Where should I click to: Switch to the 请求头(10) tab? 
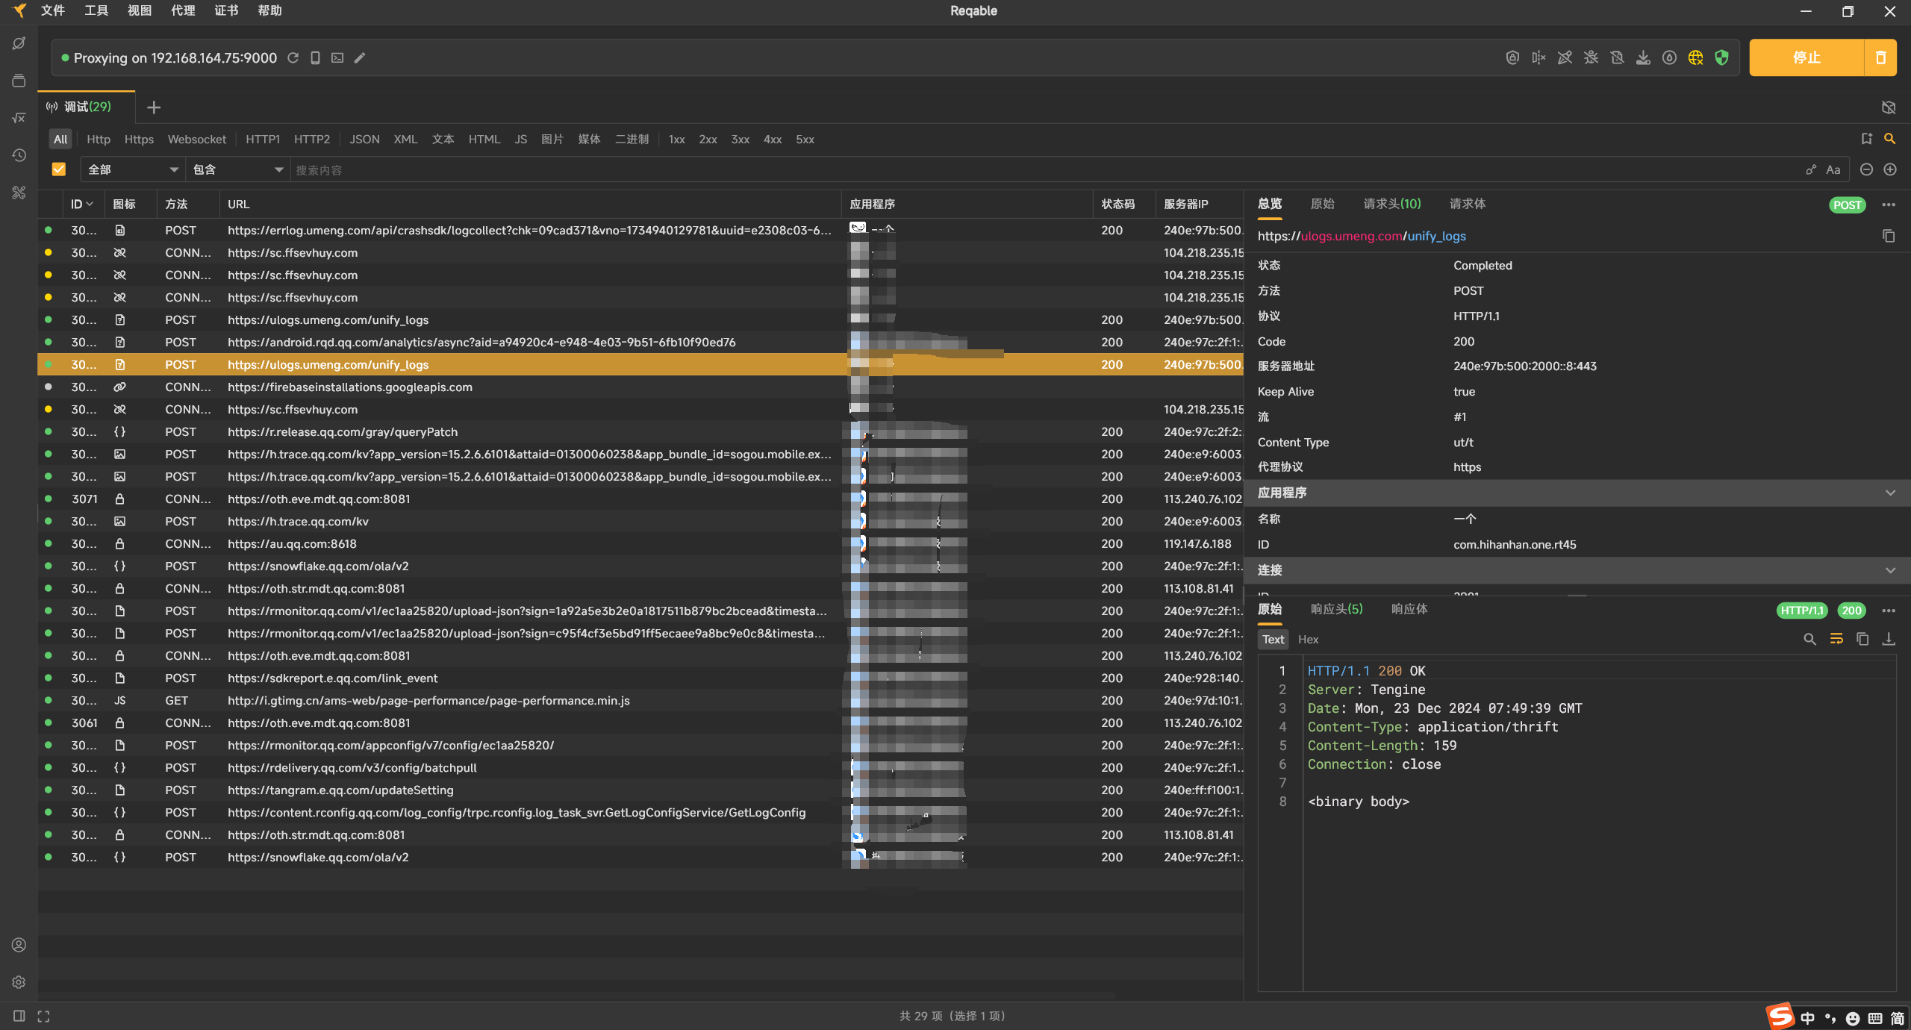pyautogui.click(x=1391, y=204)
